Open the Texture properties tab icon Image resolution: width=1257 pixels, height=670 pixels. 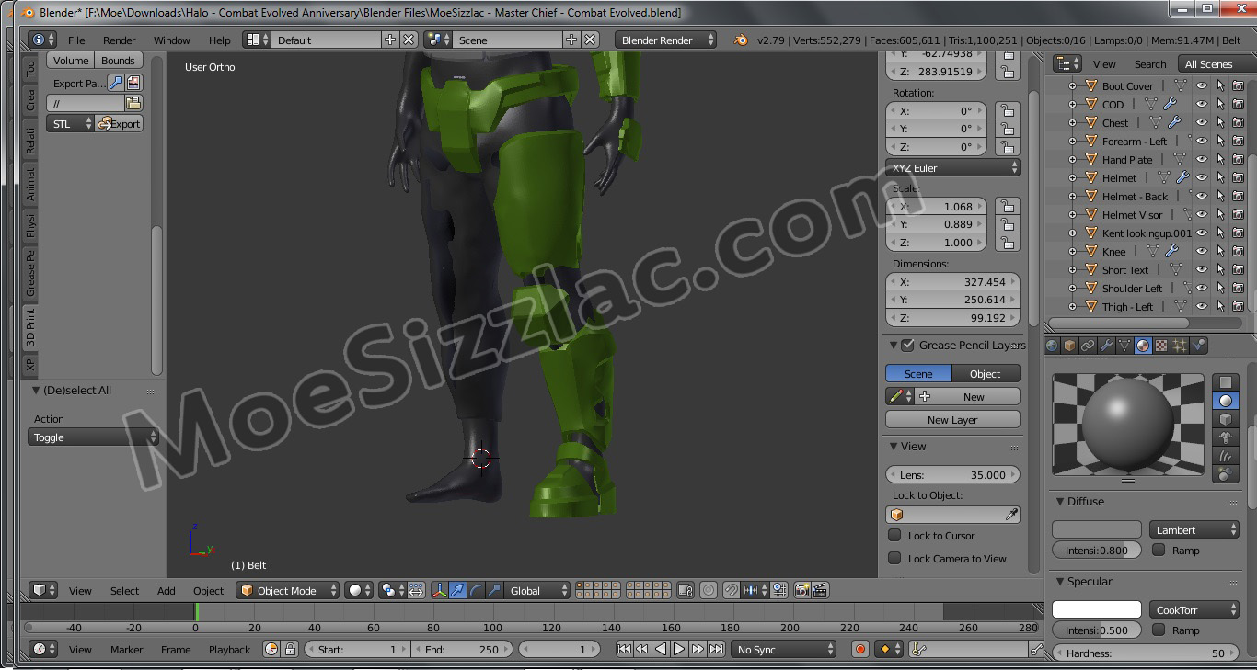[x=1161, y=346]
